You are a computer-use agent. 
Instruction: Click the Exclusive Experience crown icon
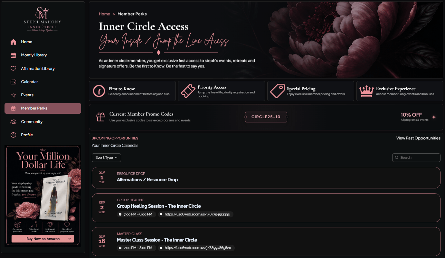(x=366, y=91)
